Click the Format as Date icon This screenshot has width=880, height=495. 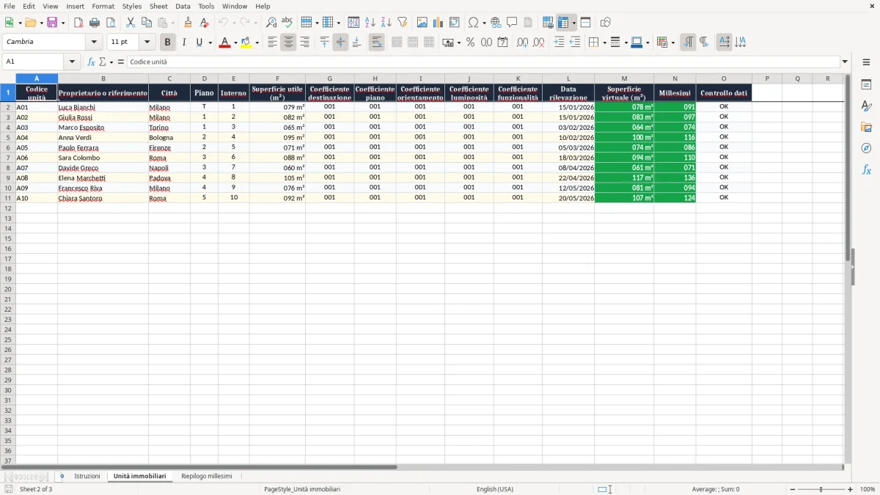pos(502,43)
